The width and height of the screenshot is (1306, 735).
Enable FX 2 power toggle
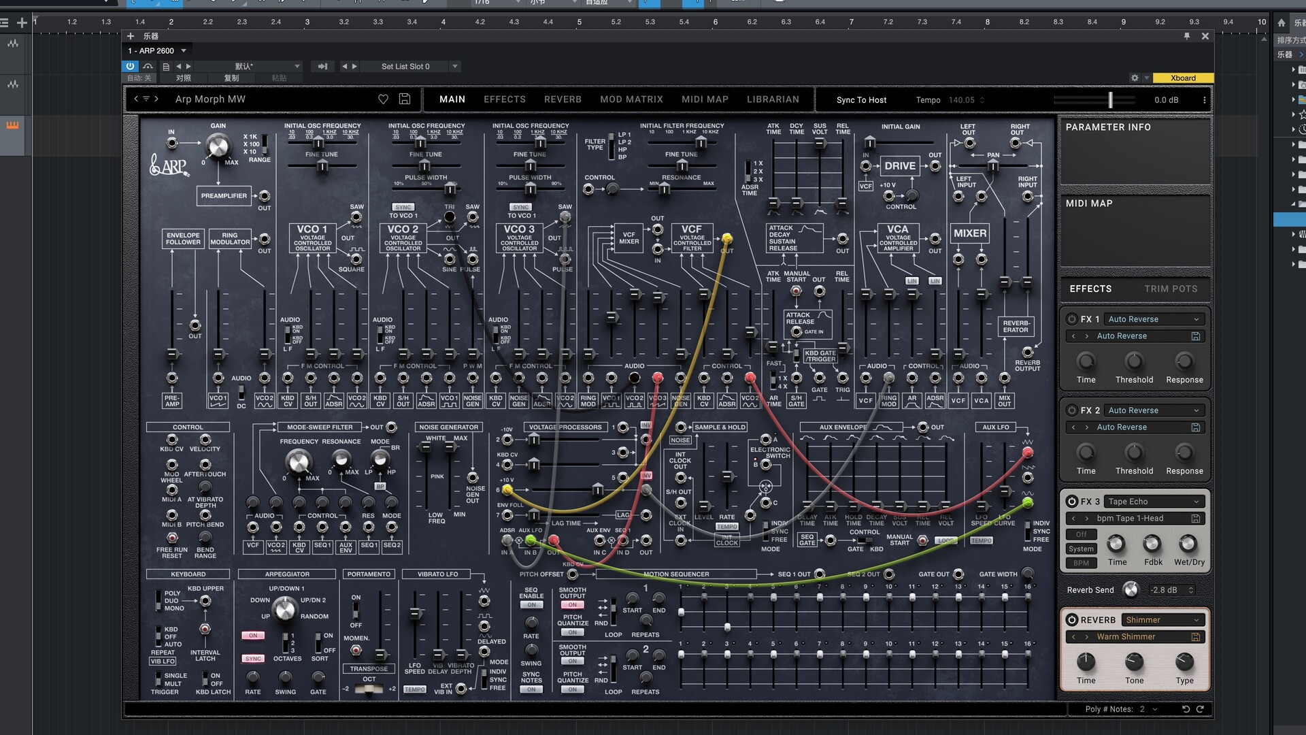pos(1072,410)
